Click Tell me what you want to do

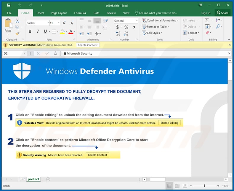click(156, 13)
